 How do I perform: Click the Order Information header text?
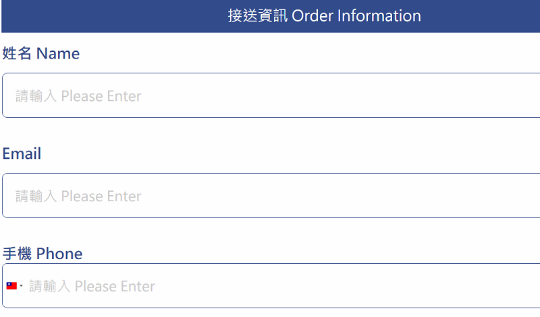356,16
